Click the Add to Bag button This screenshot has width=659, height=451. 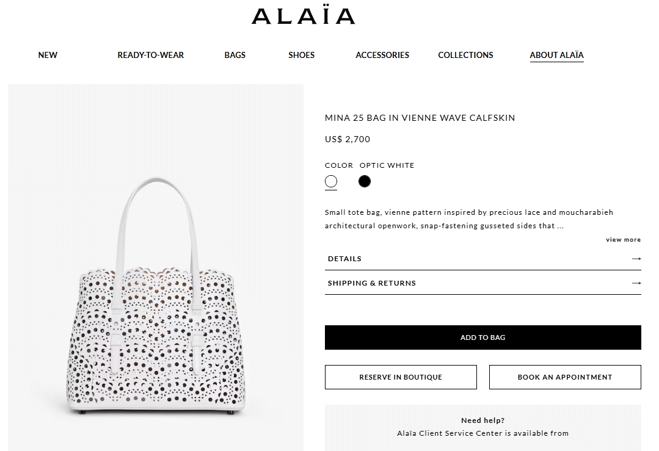(482, 337)
